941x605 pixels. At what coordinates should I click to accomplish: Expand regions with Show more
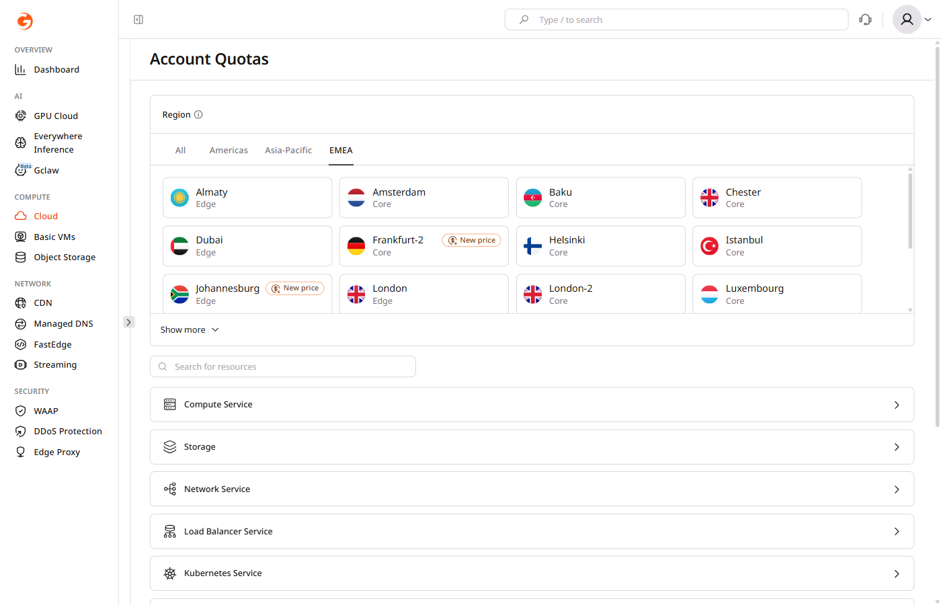tap(190, 329)
